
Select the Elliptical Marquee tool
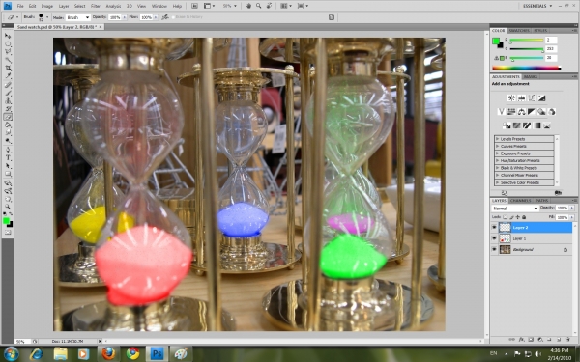(8, 44)
